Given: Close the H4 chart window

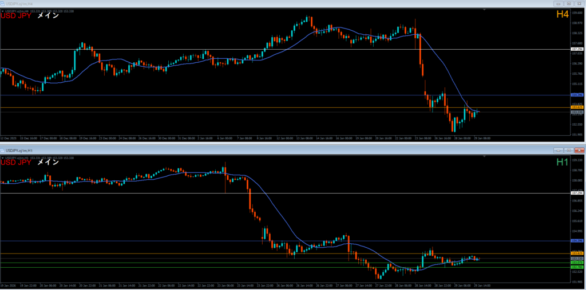Looking at the screenshot, I should click(580, 3).
